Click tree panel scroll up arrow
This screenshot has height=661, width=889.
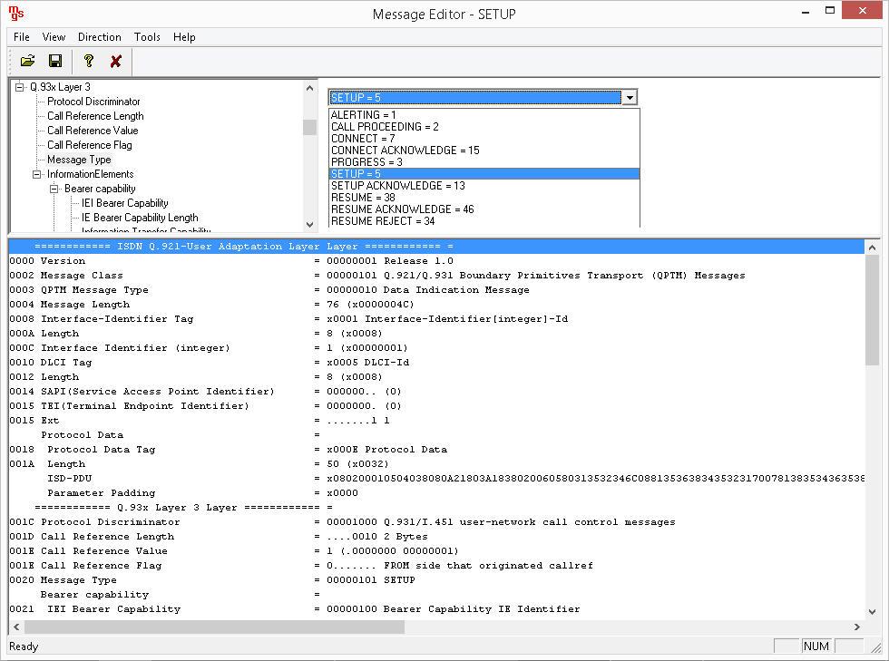[309, 88]
